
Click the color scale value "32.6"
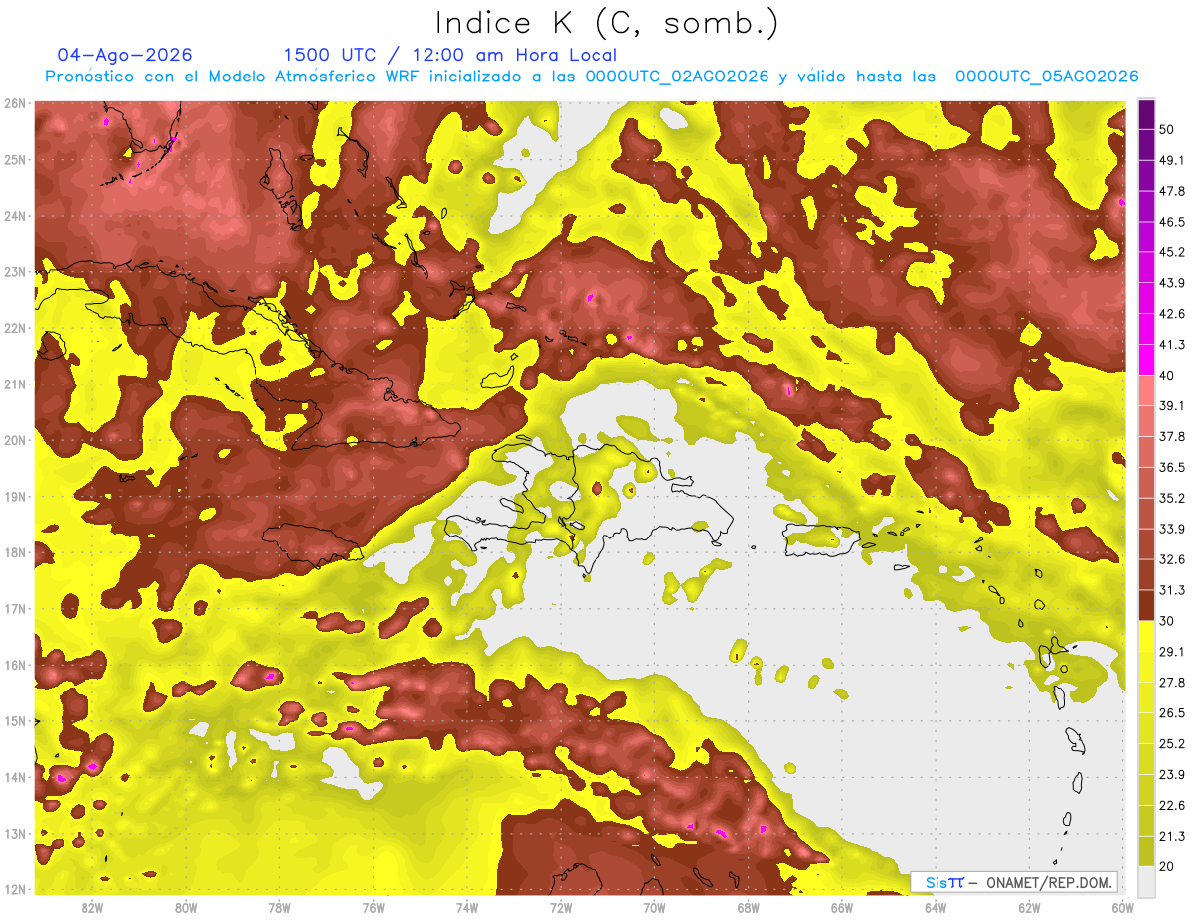tap(1173, 559)
